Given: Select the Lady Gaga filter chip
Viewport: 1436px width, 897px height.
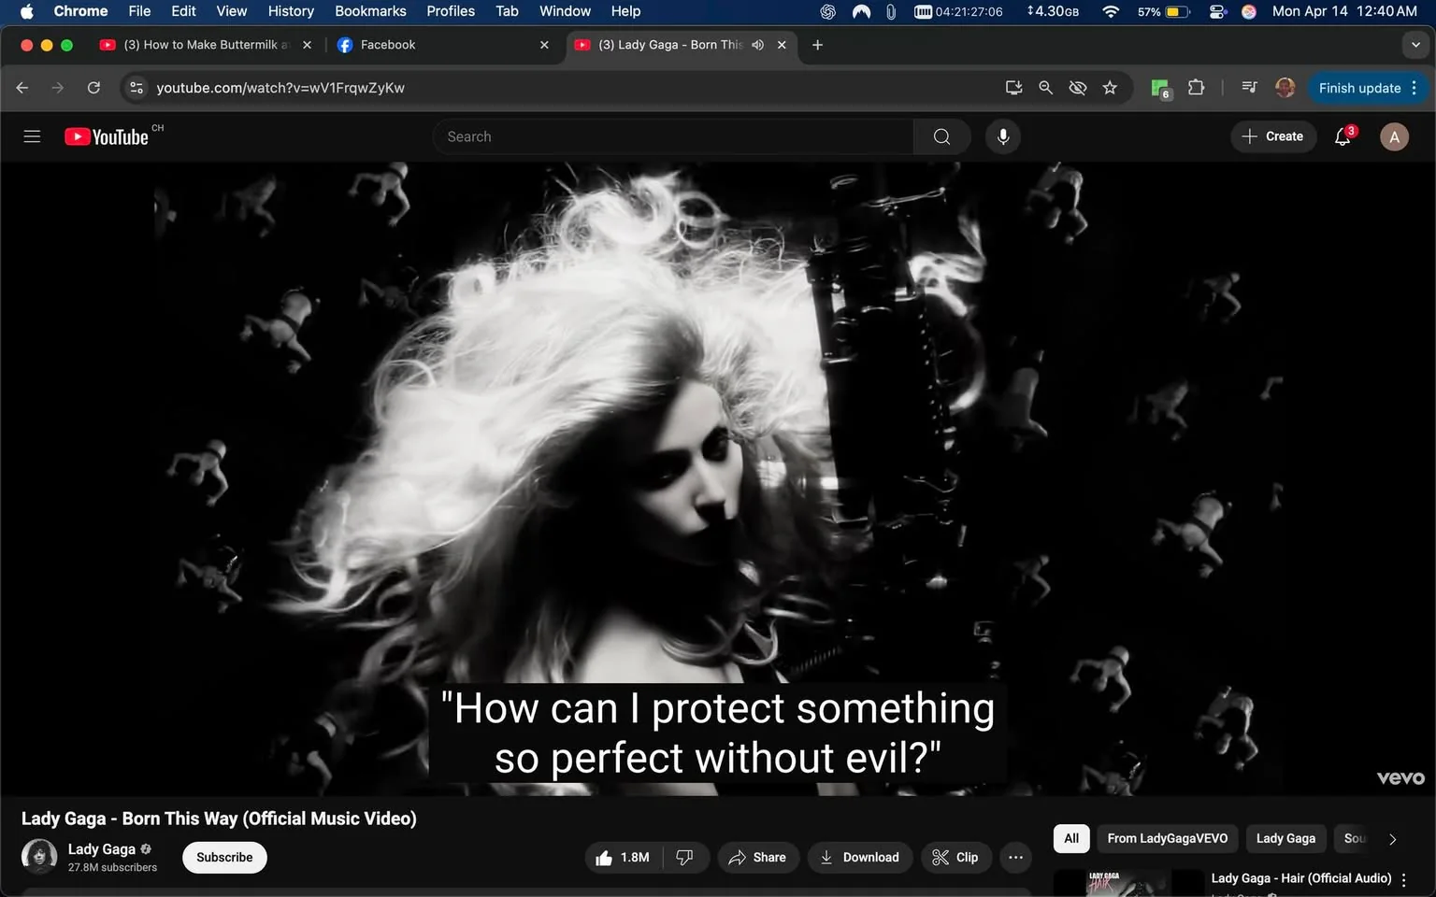Looking at the screenshot, I should pyautogui.click(x=1285, y=839).
